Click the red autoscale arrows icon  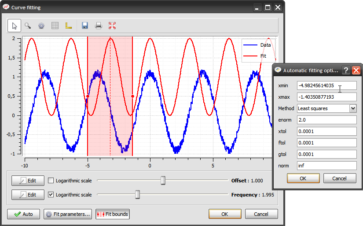point(112,26)
